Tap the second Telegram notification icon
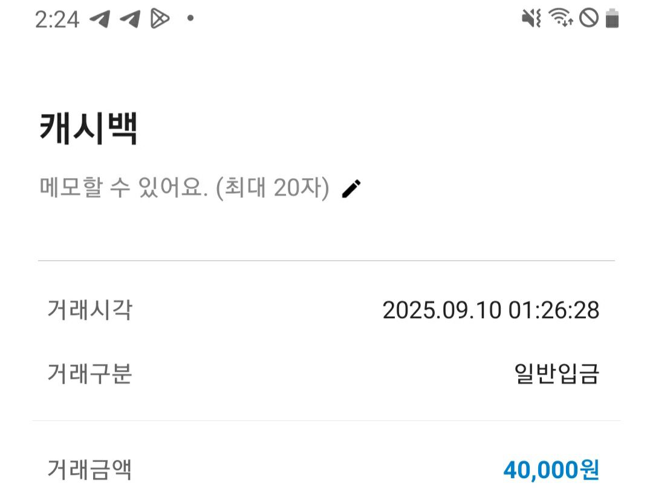Image resolution: width=653 pixels, height=498 pixels. pyautogui.click(x=130, y=19)
